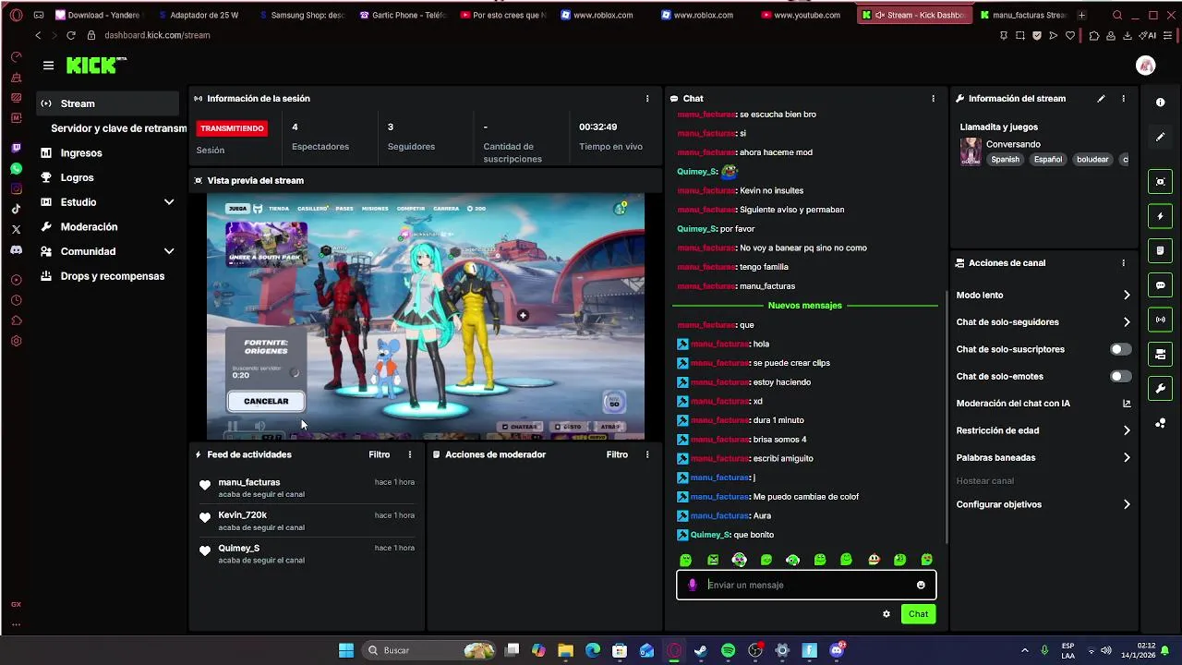Screen dimensions: 1182x665
Task: Expand the Estudio menu chevron
Action: coord(169,202)
